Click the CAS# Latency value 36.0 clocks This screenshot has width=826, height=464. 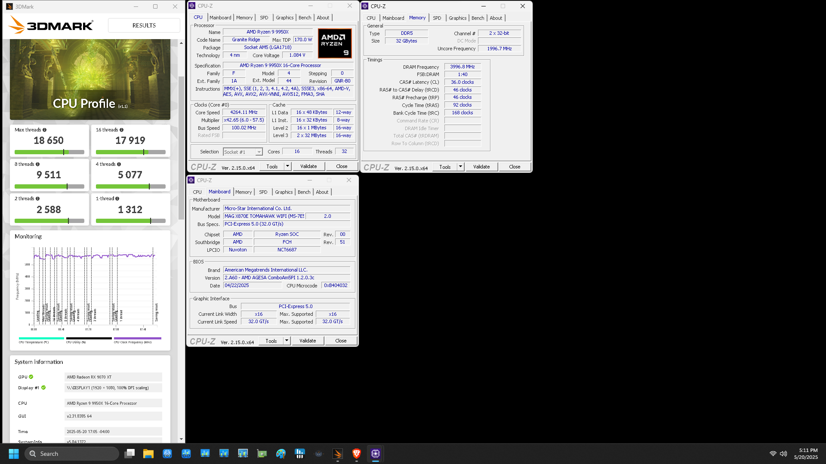462,82
